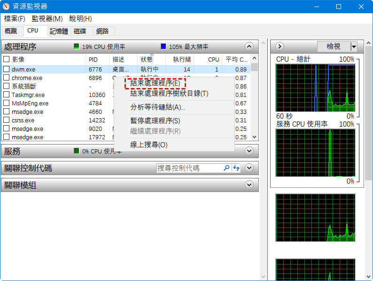This screenshot has height=281, width=373.
Task: Choose 暫停處理程序(S) in context menu
Action: 155,120
